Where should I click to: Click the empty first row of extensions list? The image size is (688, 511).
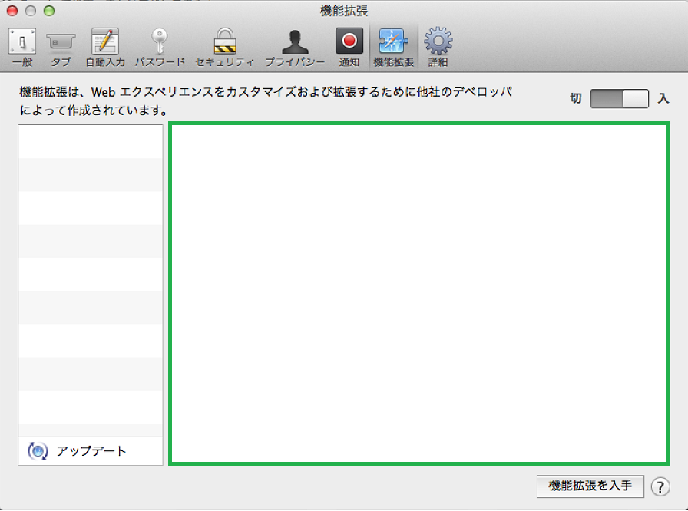[x=91, y=141]
